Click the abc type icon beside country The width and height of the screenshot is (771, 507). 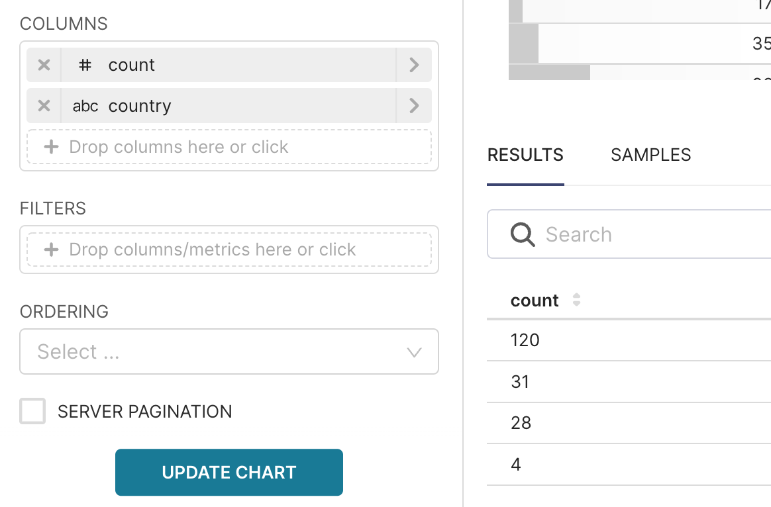point(85,106)
